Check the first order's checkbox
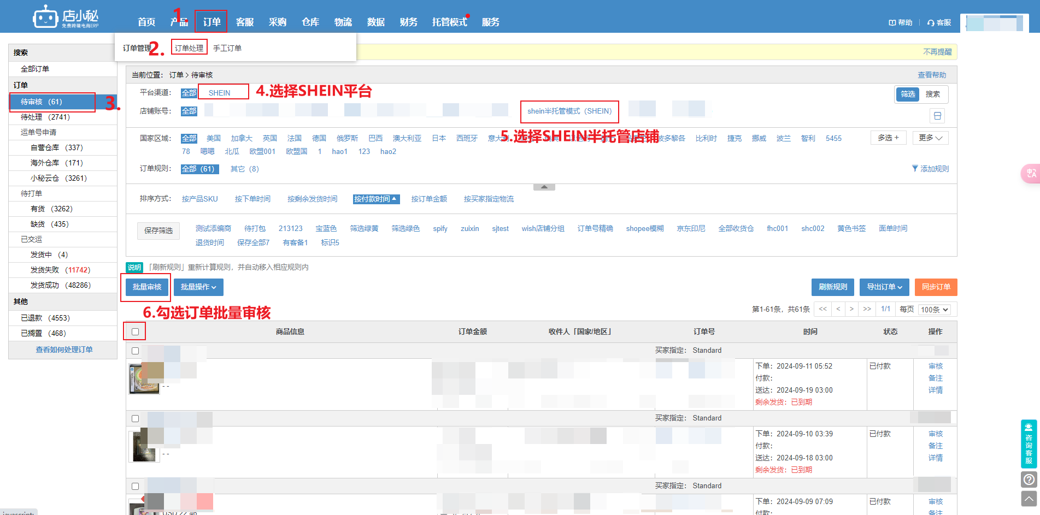The height and width of the screenshot is (515, 1040). (136, 351)
